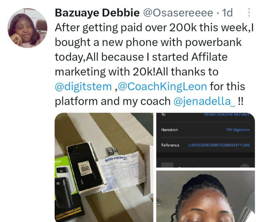View the phone and powerbank photo

(x=104, y=167)
